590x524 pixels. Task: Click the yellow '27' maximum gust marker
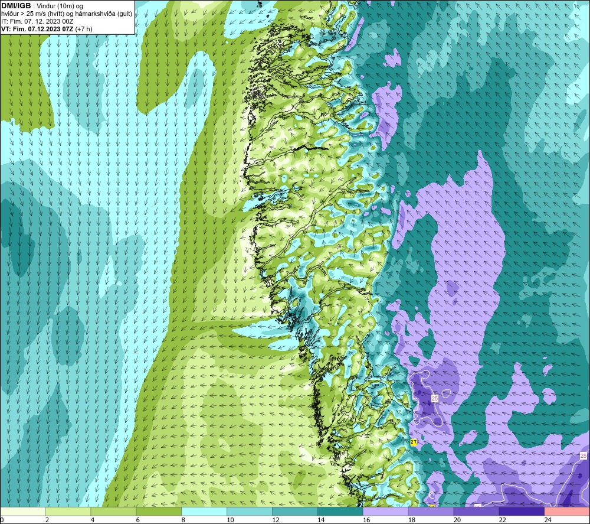414,442
